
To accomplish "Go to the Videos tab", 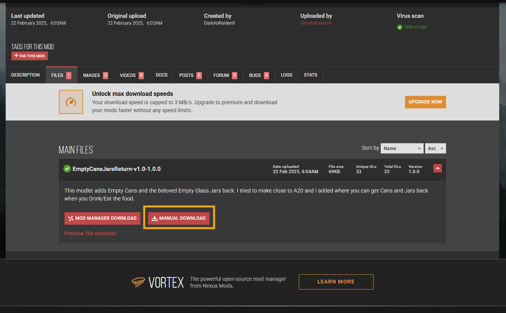I will click(132, 75).
